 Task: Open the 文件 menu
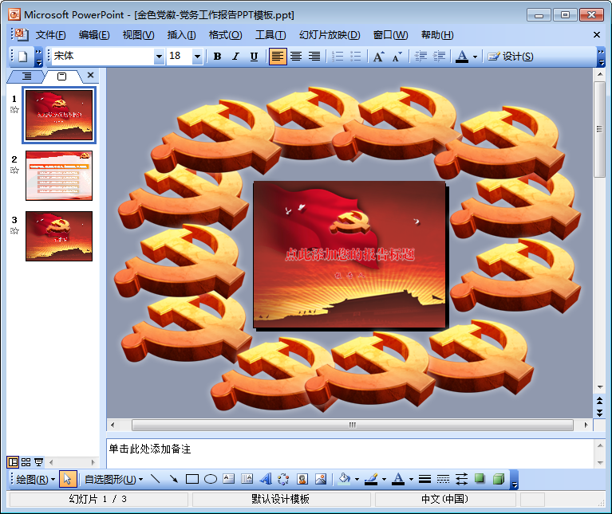coord(51,35)
